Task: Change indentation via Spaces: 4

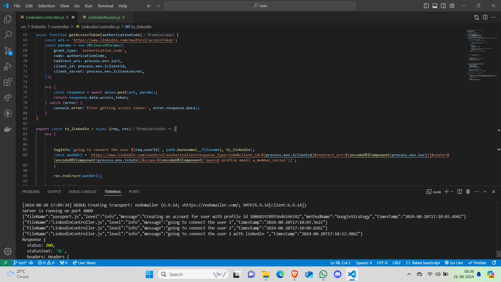Action: pyautogui.click(x=364, y=263)
